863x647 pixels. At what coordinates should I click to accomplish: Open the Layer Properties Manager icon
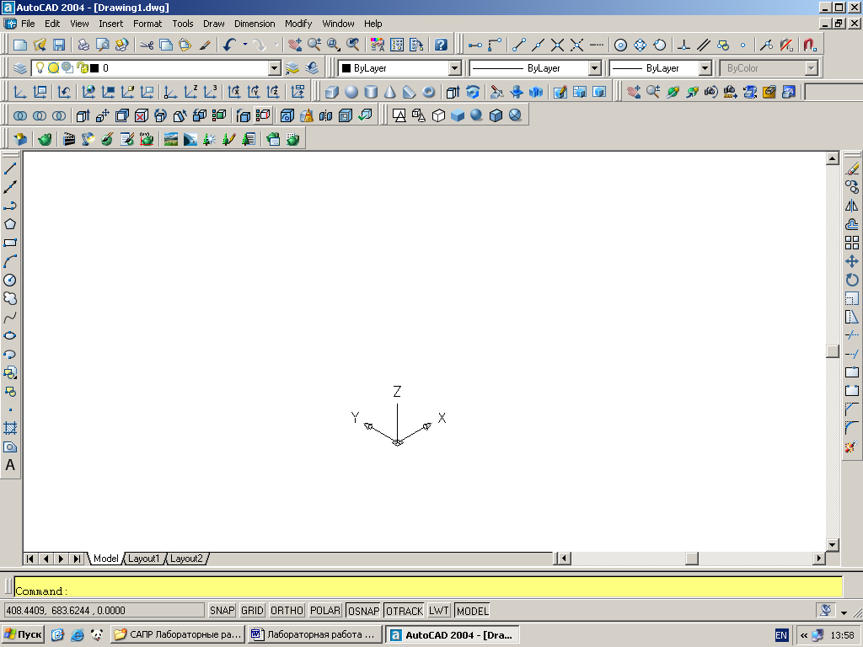coord(20,68)
